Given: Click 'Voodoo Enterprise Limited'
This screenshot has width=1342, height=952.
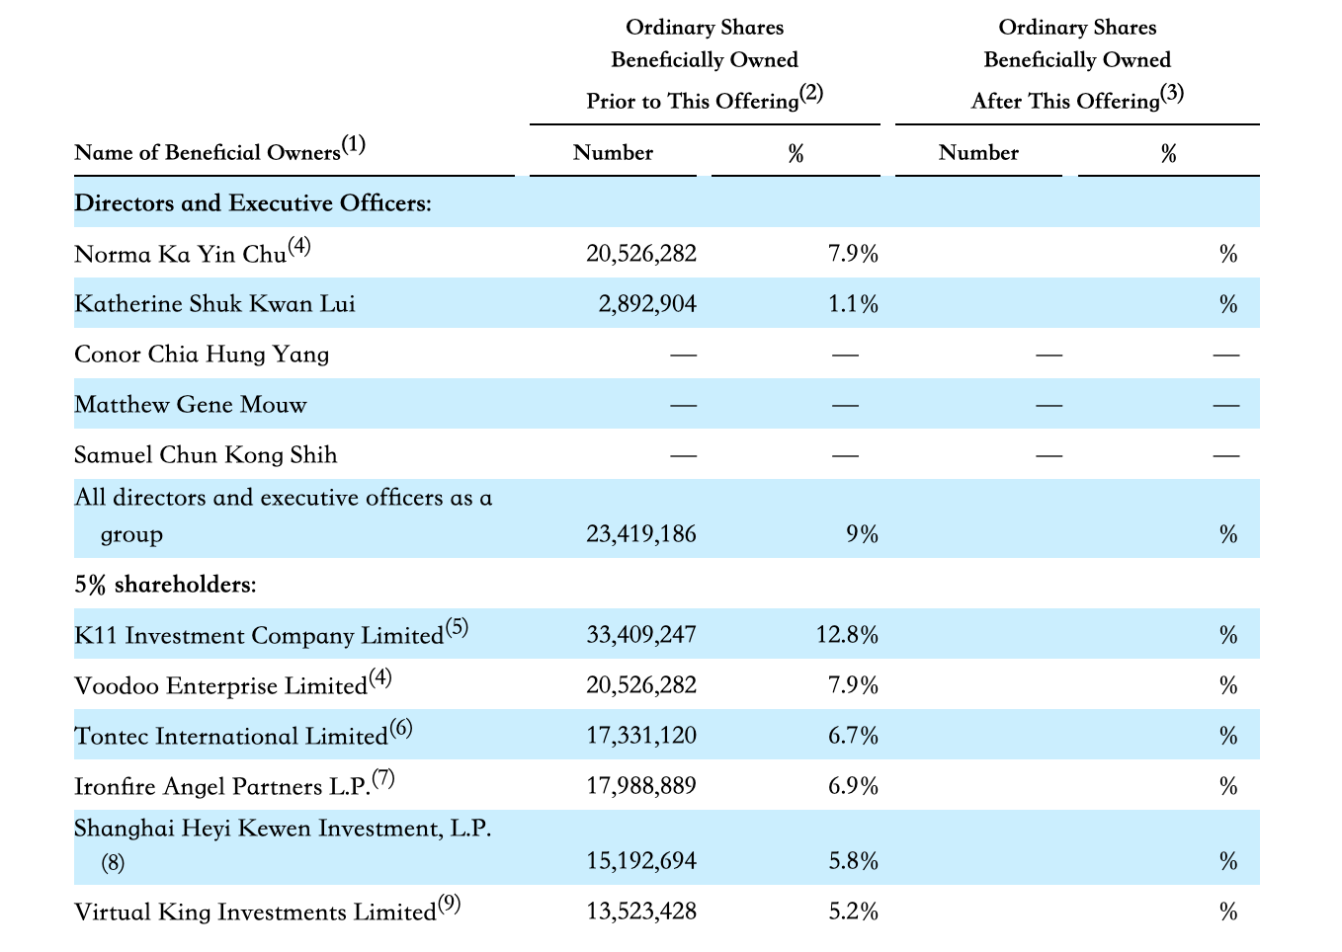Looking at the screenshot, I should point(220,685).
